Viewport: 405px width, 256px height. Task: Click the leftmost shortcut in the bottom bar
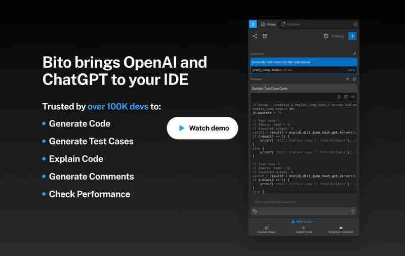(x=266, y=230)
